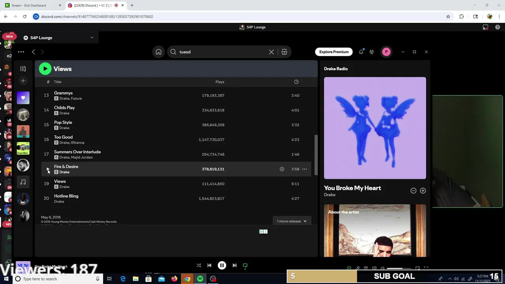This screenshot has width=505, height=284.
Task: Go back with Spotify back arrow
Action: point(34,52)
